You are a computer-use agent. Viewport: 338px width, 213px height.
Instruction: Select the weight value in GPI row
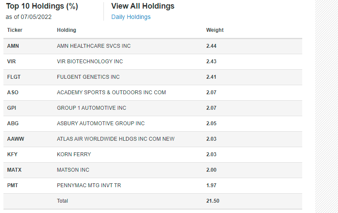211,108
